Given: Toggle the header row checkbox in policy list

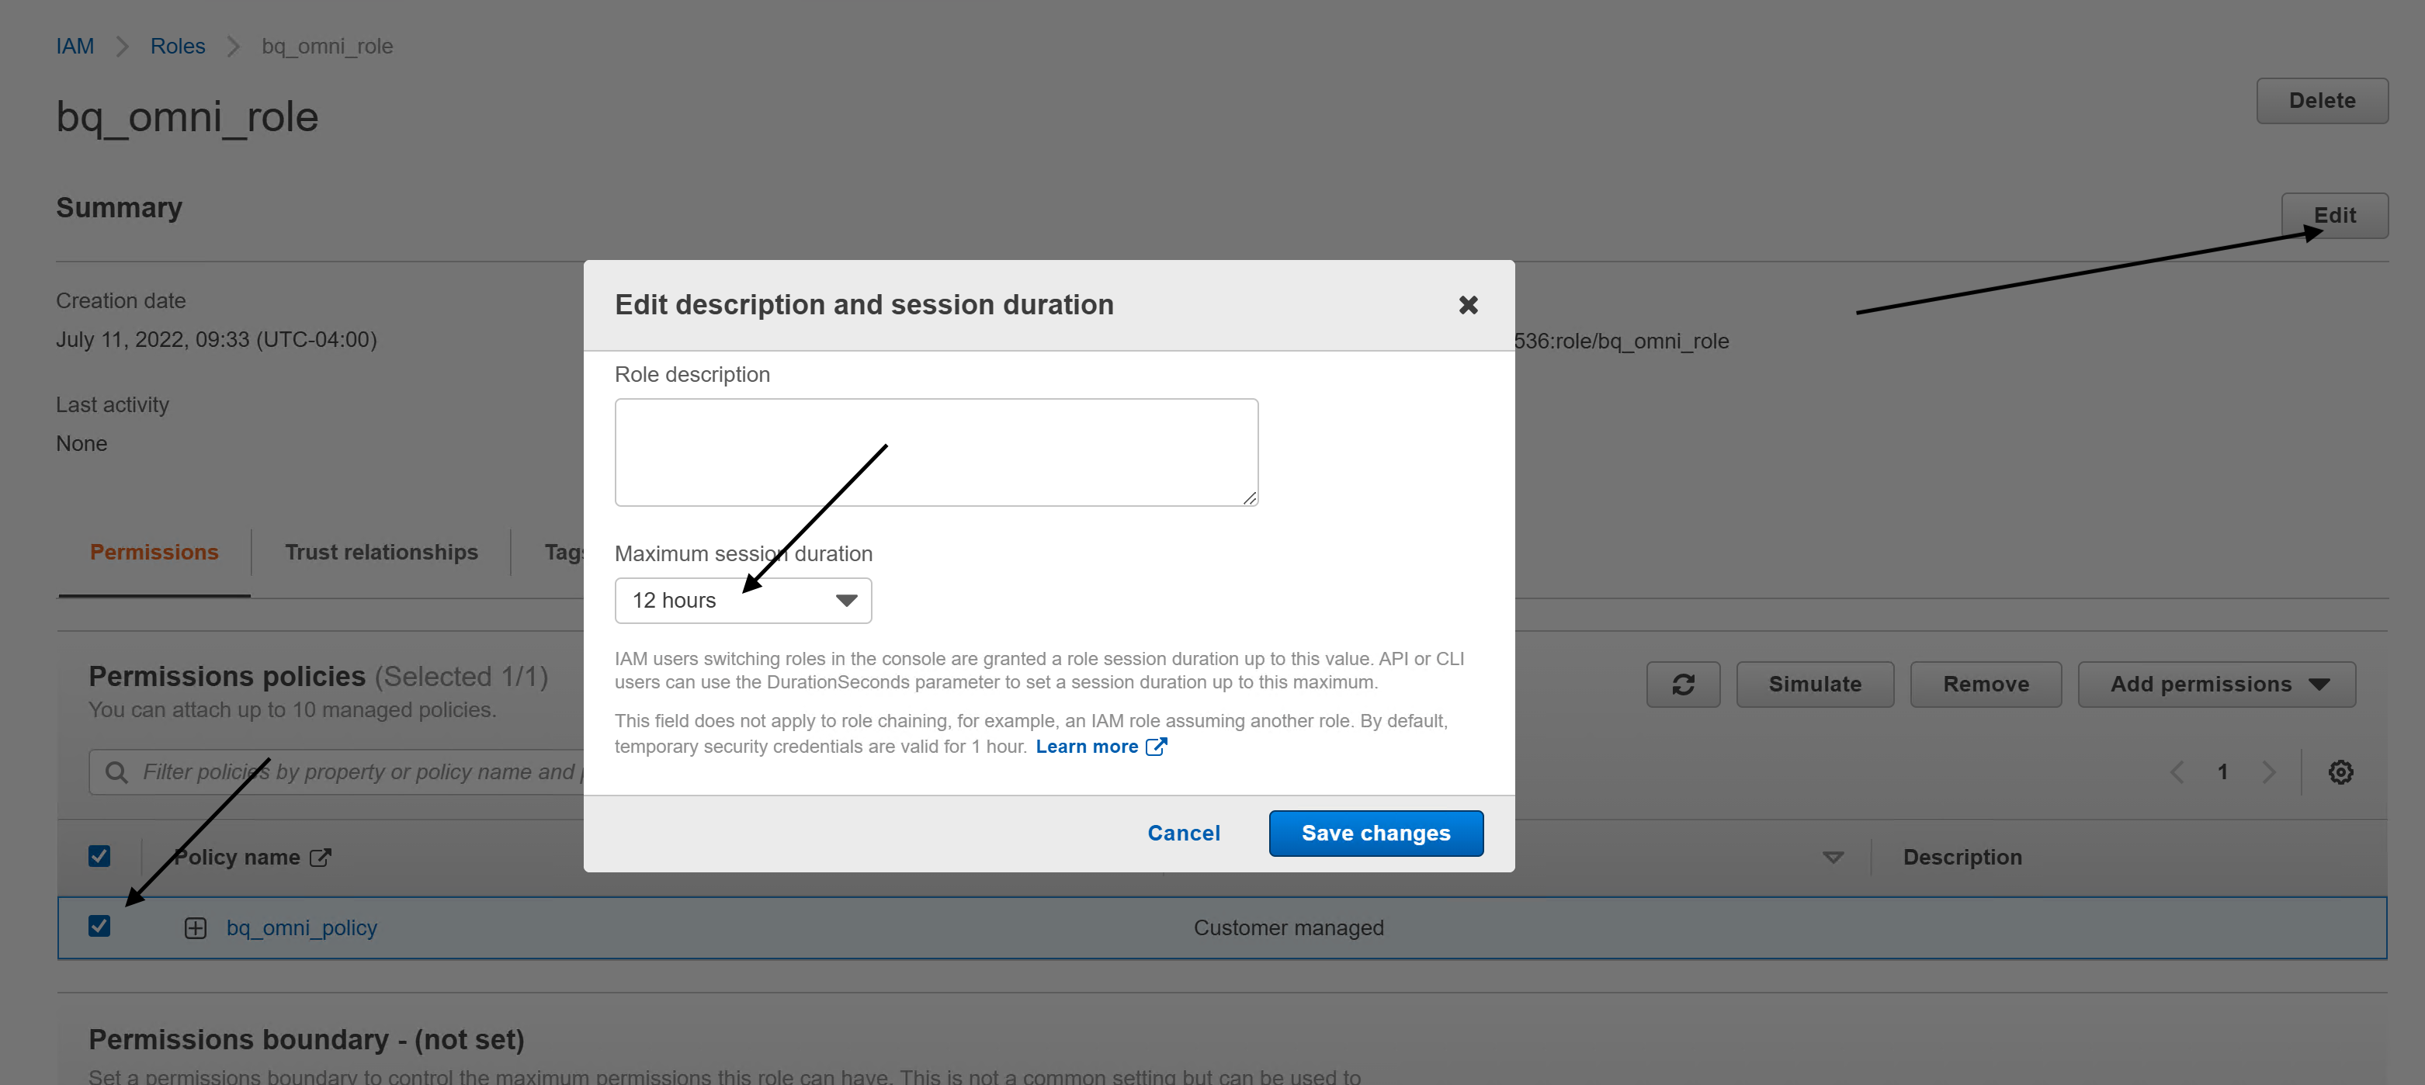Looking at the screenshot, I should pos(99,854).
